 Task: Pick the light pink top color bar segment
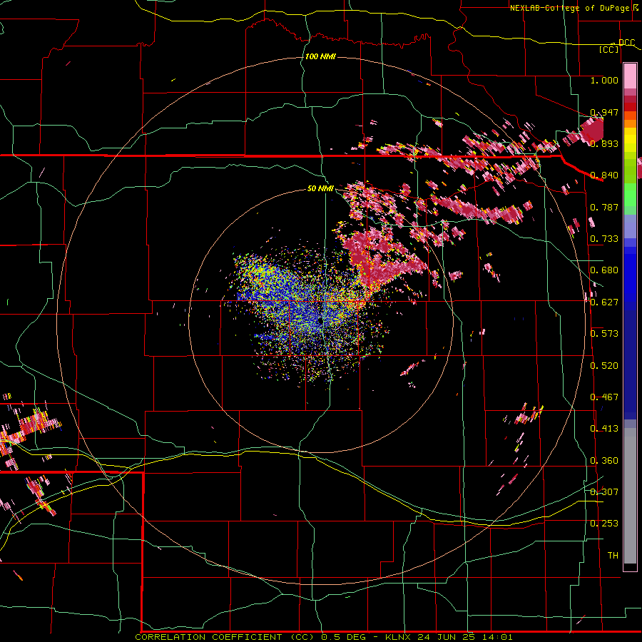point(630,76)
